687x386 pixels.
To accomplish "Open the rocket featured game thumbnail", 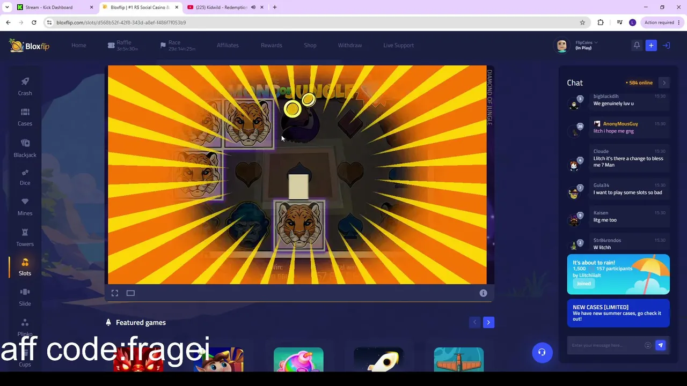I will coord(378,360).
